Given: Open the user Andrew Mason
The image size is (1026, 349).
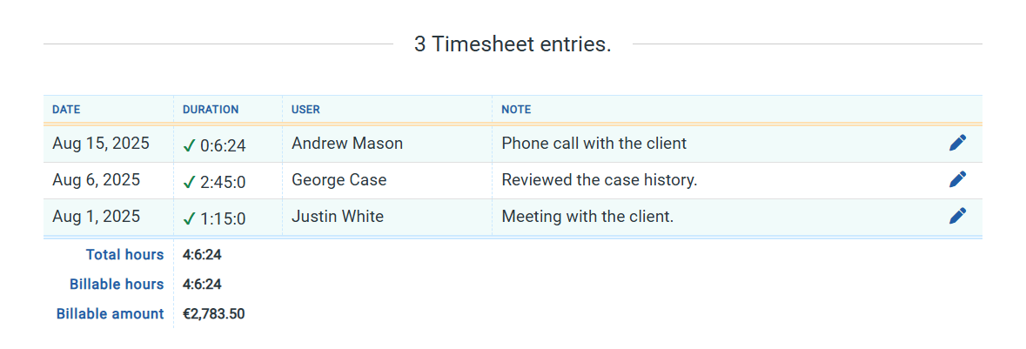Looking at the screenshot, I should [347, 143].
